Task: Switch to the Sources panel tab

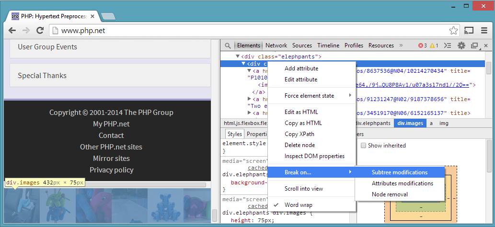Action: tap(302, 45)
